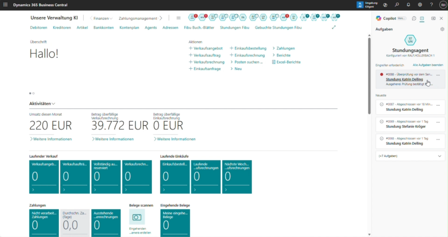
Task: Open the help question mark
Action: (431, 4)
